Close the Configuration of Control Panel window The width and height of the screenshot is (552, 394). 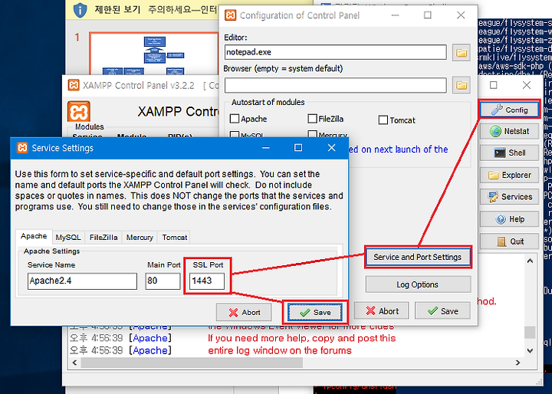coord(461,15)
